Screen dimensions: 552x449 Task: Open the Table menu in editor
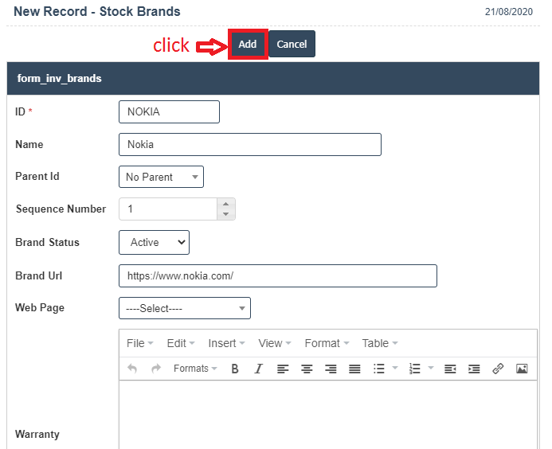(x=379, y=343)
